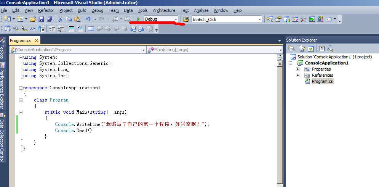379x187 pixels.
Task: Expand the Properties node in Solution Explorer
Action: coord(297,69)
